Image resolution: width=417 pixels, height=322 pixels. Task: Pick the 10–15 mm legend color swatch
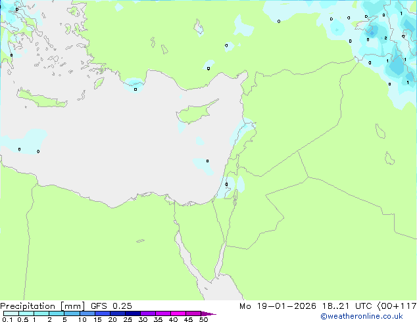point(87,313)
